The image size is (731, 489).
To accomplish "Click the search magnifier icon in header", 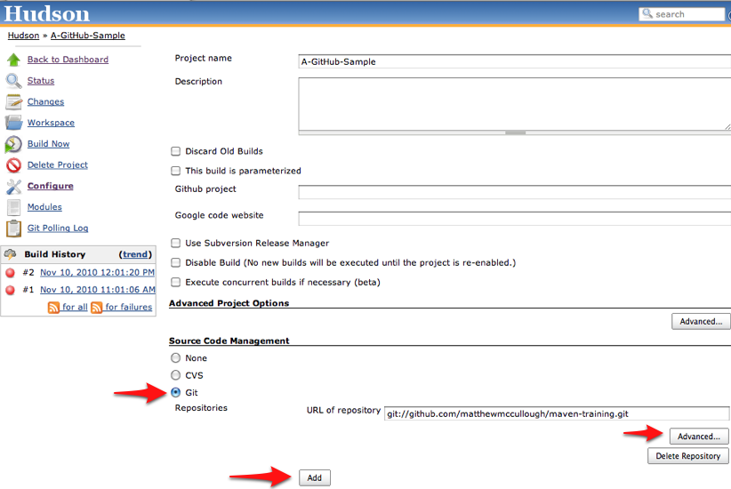I will point(647,13).
